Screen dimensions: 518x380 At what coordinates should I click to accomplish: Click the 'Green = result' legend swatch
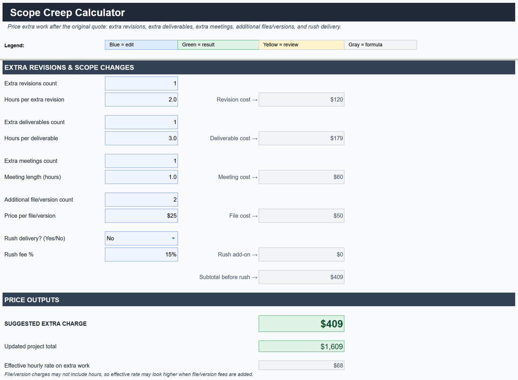(218, 45)
